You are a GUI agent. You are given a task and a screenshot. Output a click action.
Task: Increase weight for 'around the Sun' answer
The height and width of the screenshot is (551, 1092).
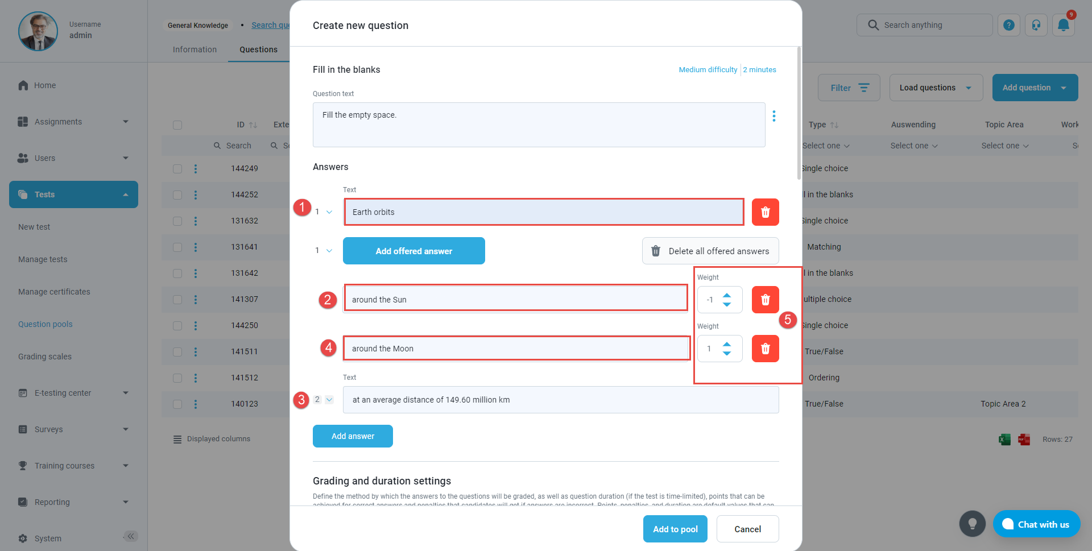(727, 295)
